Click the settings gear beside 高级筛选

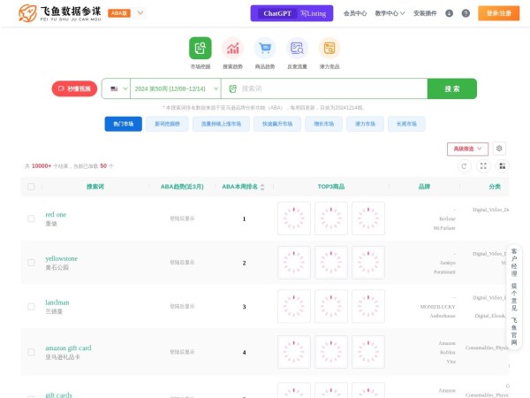(x=500, y=149)
